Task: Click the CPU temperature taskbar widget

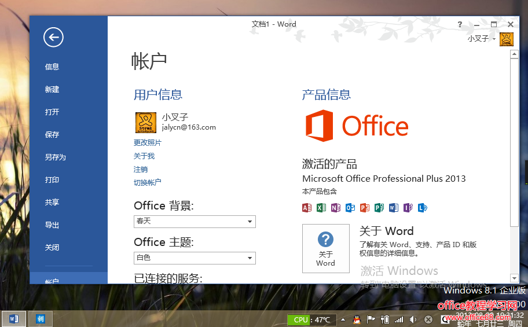Action: pyautogui.click(x=312, y=319)
